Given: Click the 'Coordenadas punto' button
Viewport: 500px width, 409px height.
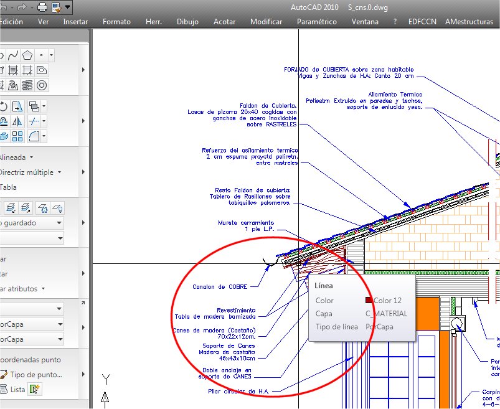Looking at the screenshot, I should point(31,360).
